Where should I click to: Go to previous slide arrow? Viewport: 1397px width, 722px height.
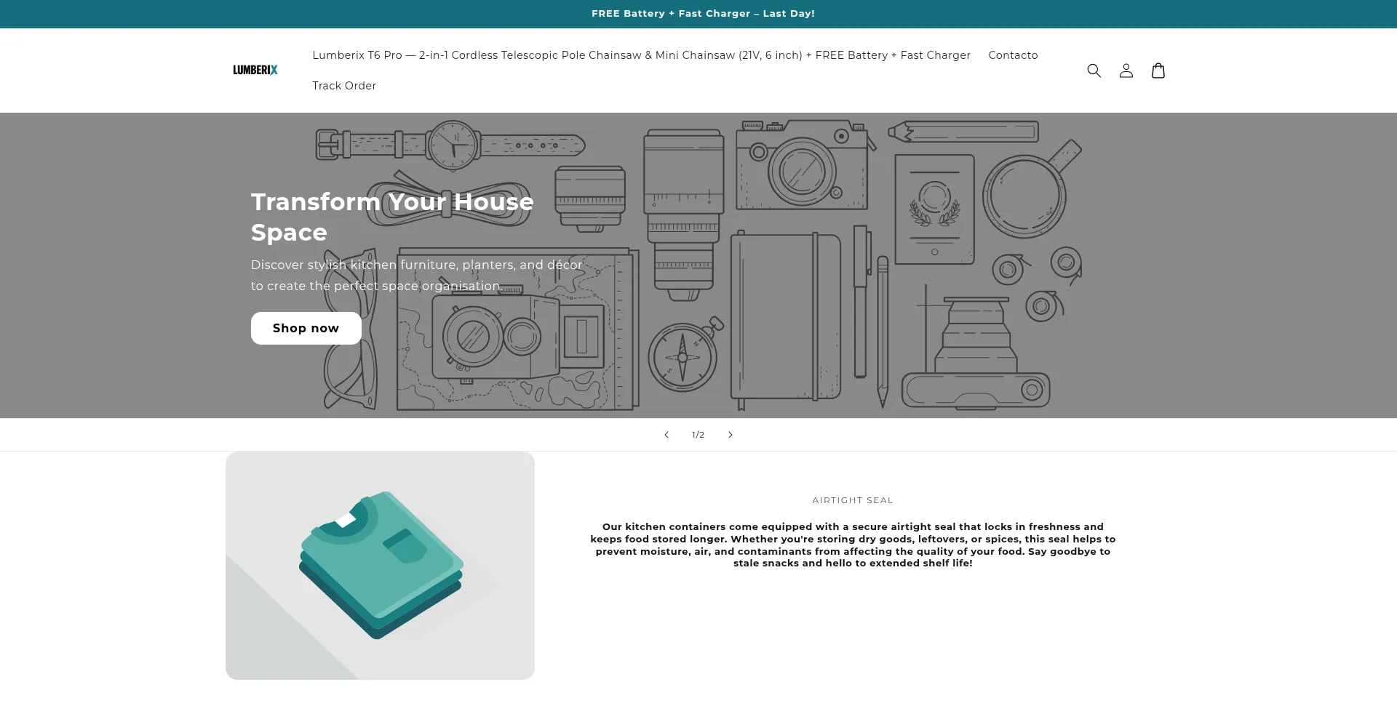(x=666, y=435)
